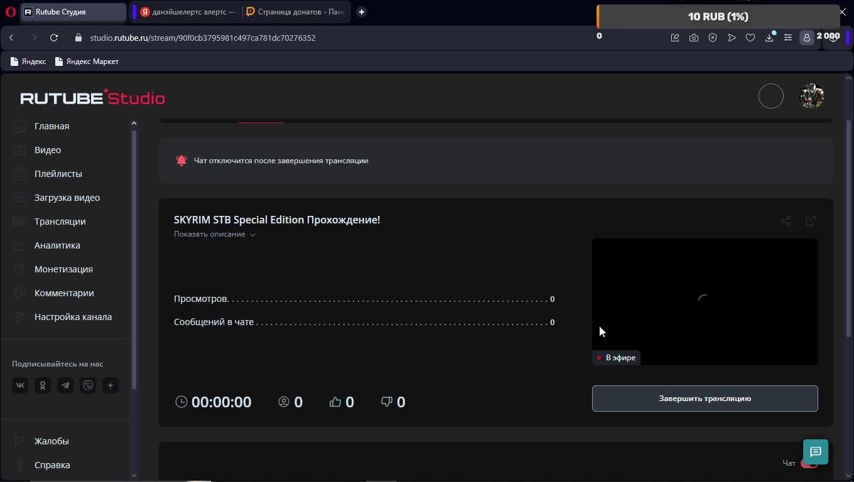The height and width of the screenshot is (482, 854).
Task: Open Жалобы in sidebar
Action: pos(51,441)
